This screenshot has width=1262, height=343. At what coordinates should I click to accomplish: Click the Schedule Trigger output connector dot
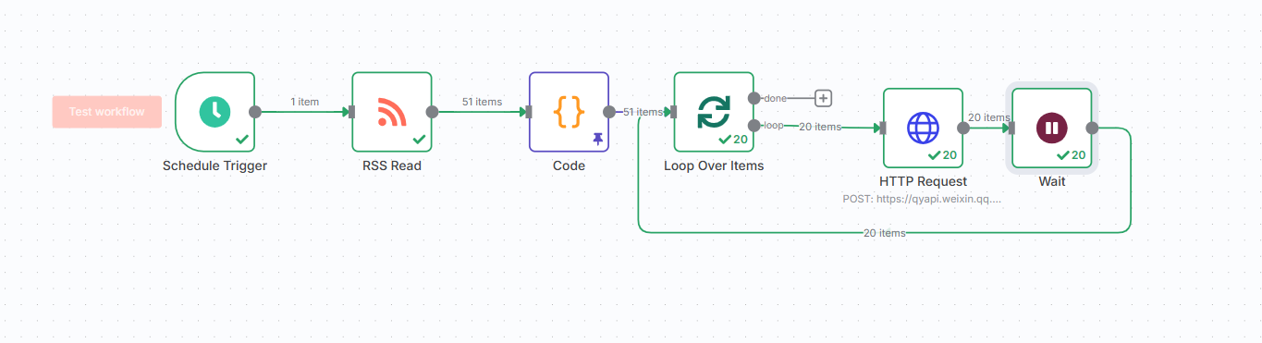tap(255, 112)
